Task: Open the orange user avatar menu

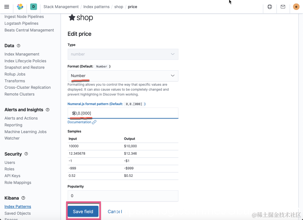Action: [296, 7]
